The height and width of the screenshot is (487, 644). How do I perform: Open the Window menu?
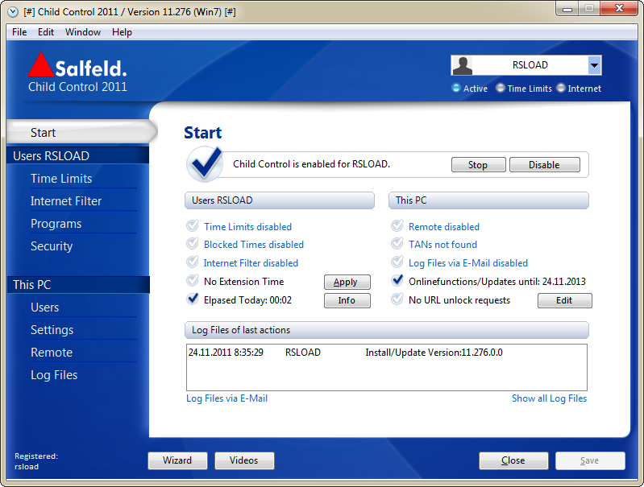coord(83,32)
